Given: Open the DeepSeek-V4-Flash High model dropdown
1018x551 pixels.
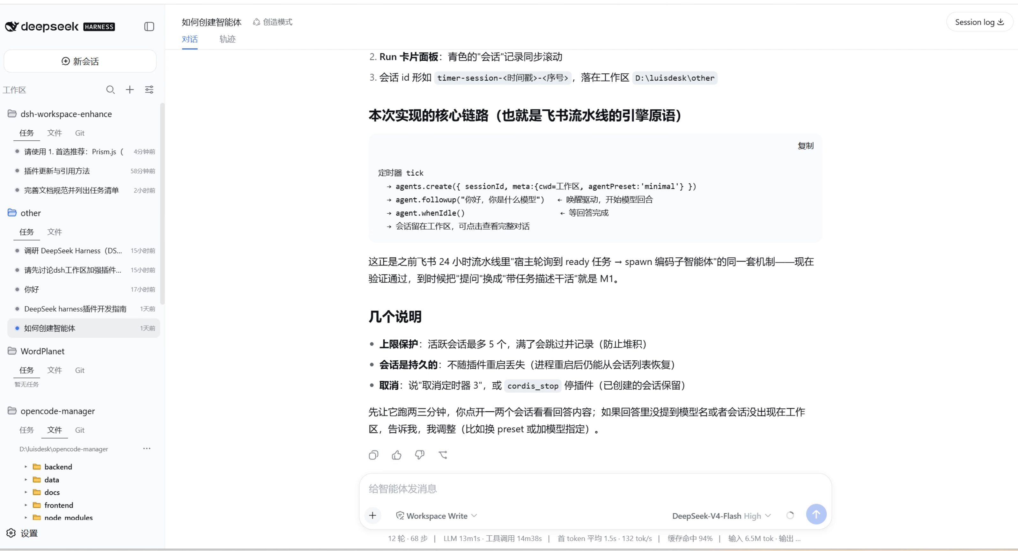Looking at the screenshot, I should 722,516.
